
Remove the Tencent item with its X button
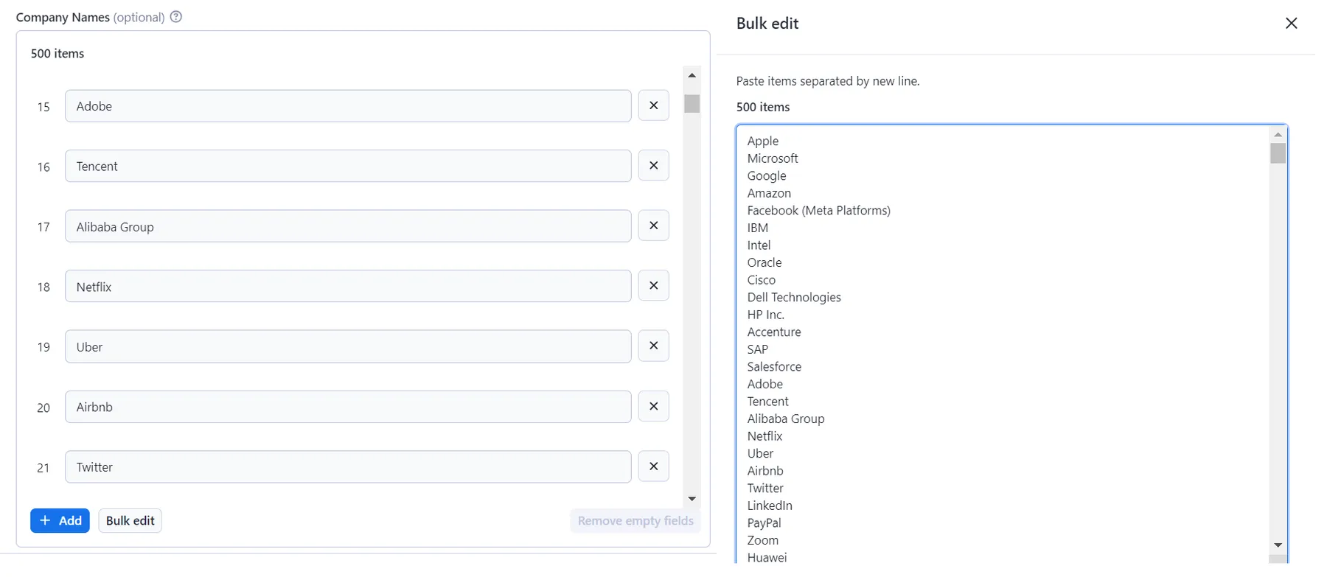[653, 166]
